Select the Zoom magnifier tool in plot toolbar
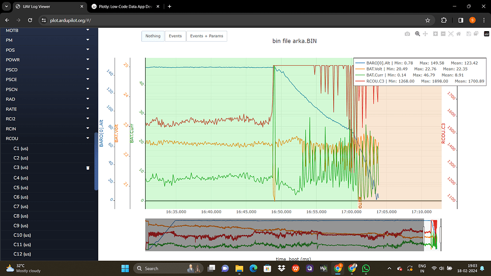This screenshot has width=491, height=276. tap(418, 34)
